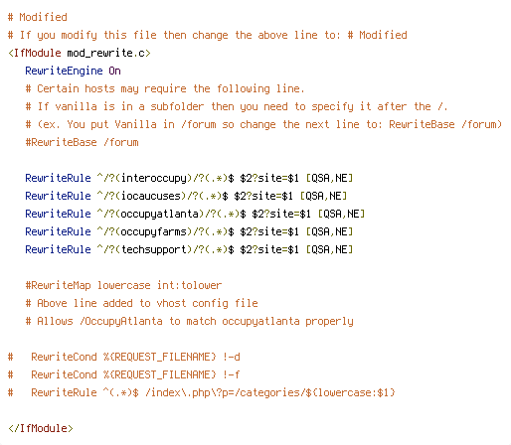Viewport: 511px width, 445px height.
Task: Click the [QSA,NE] flags on interoccupy rule
Action: [x=329, y=178]
